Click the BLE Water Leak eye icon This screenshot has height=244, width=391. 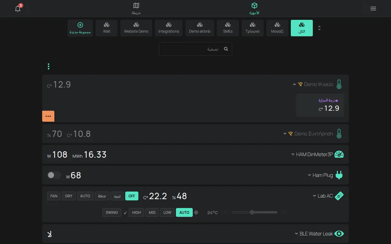coord(339,234)
